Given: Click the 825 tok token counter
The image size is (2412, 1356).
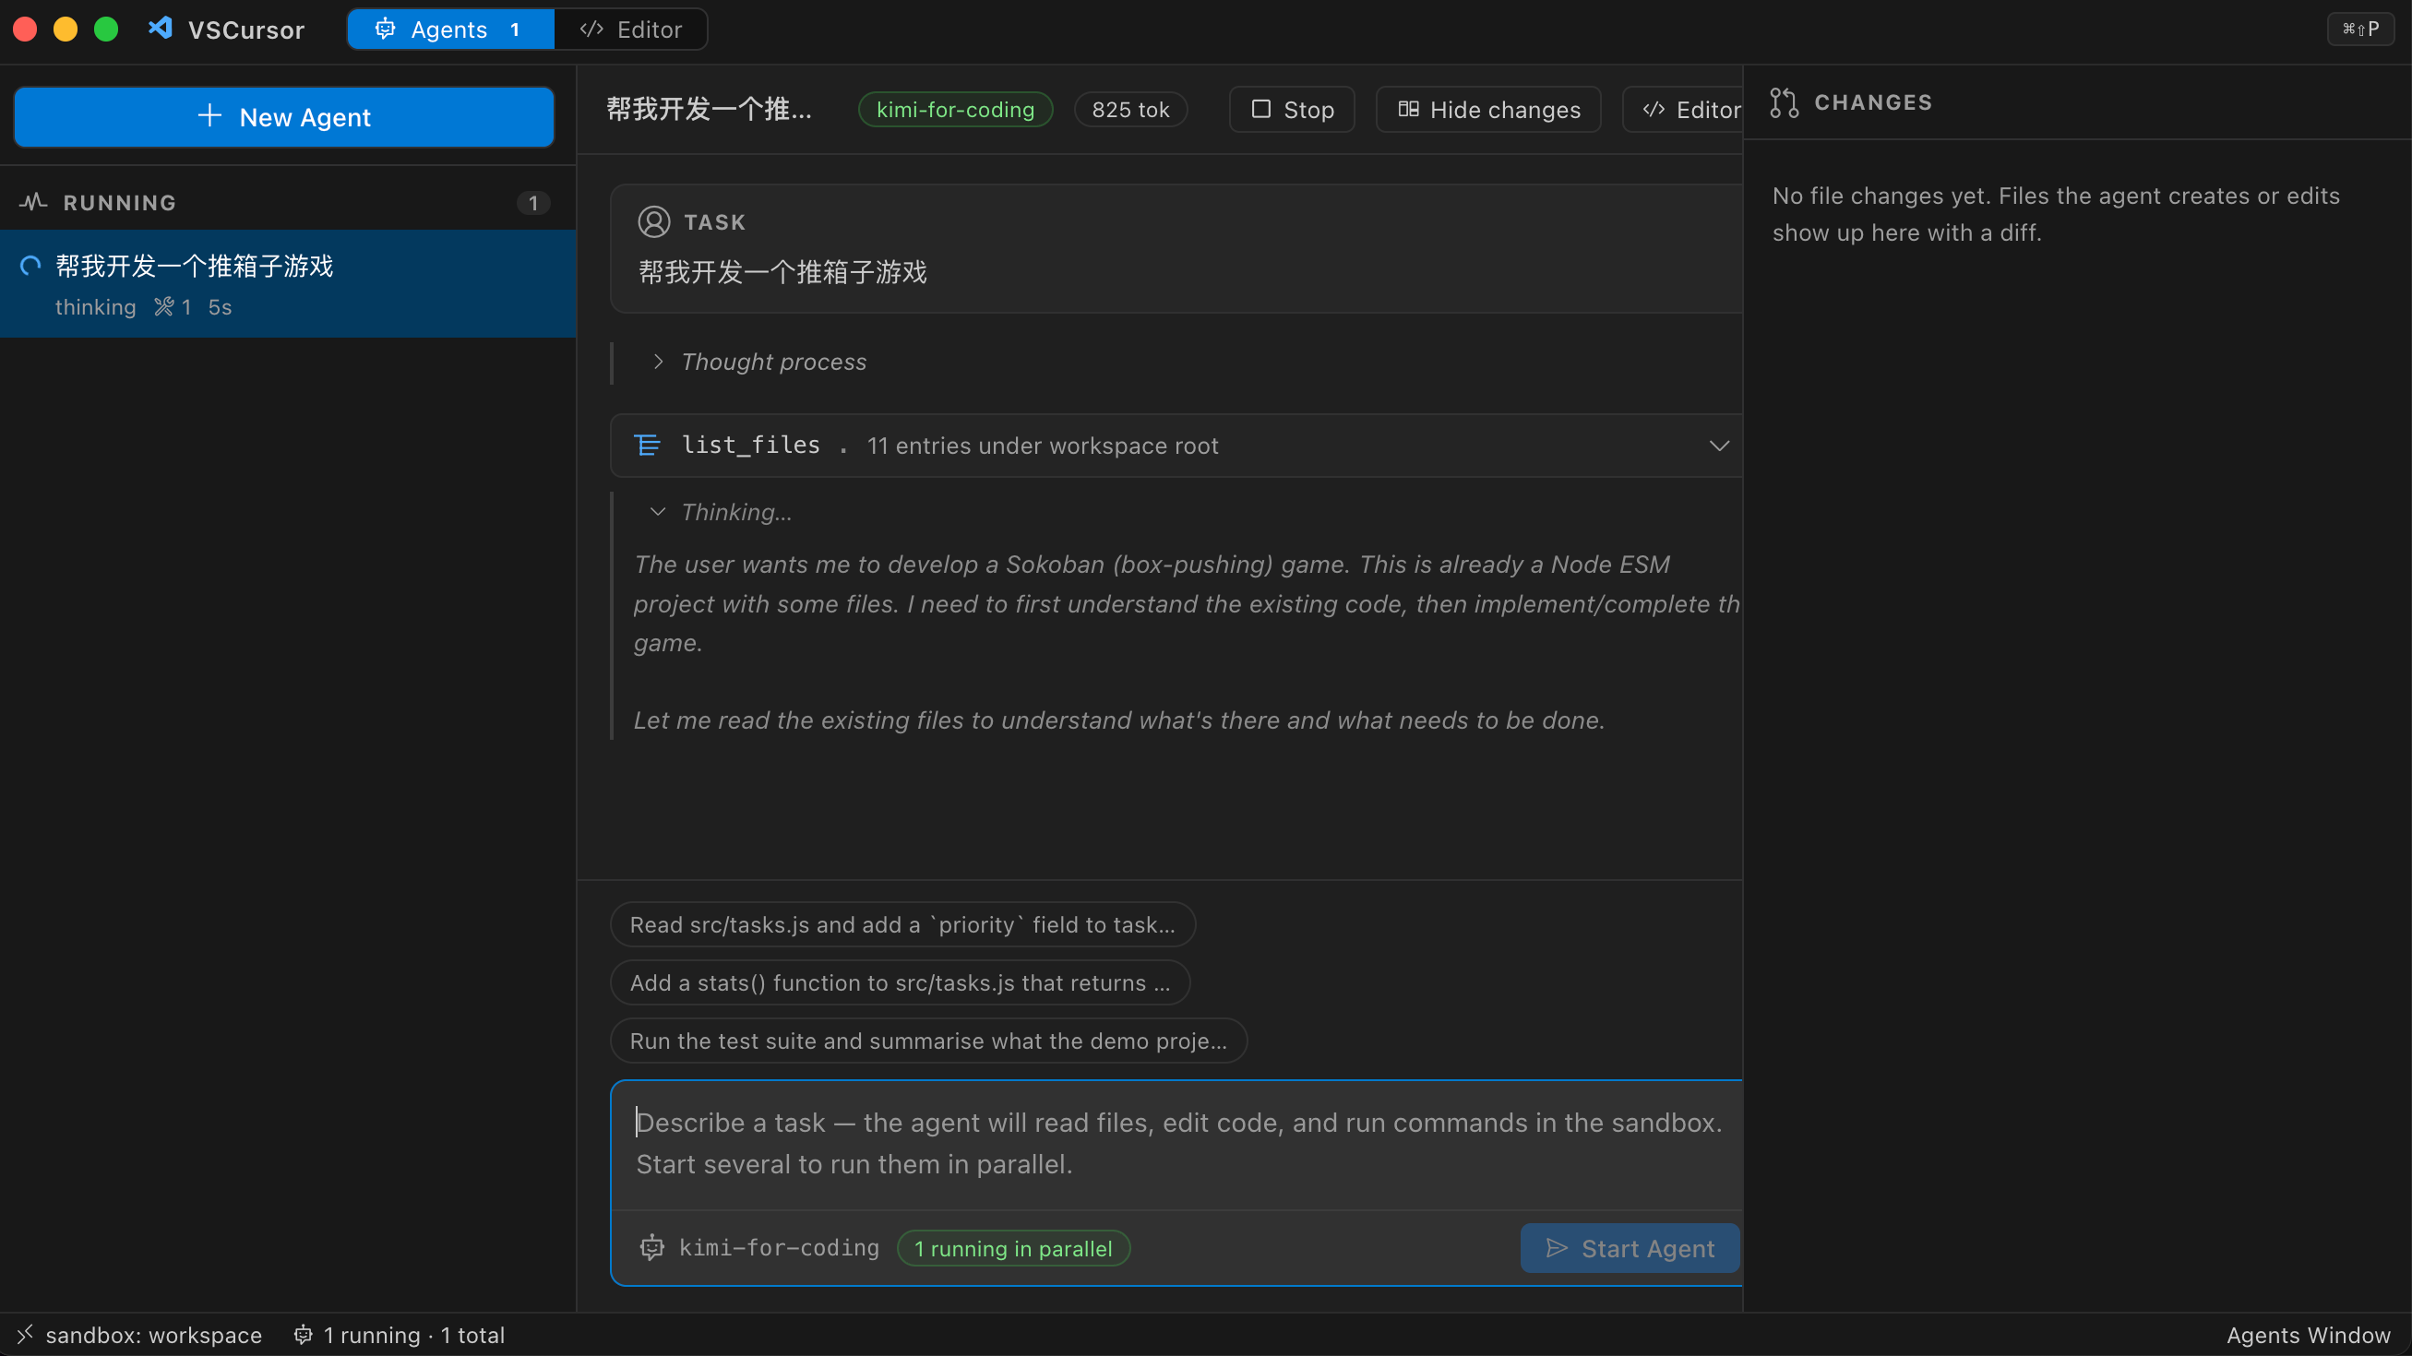Looking at the screenshot, I should click(1130, 110).
